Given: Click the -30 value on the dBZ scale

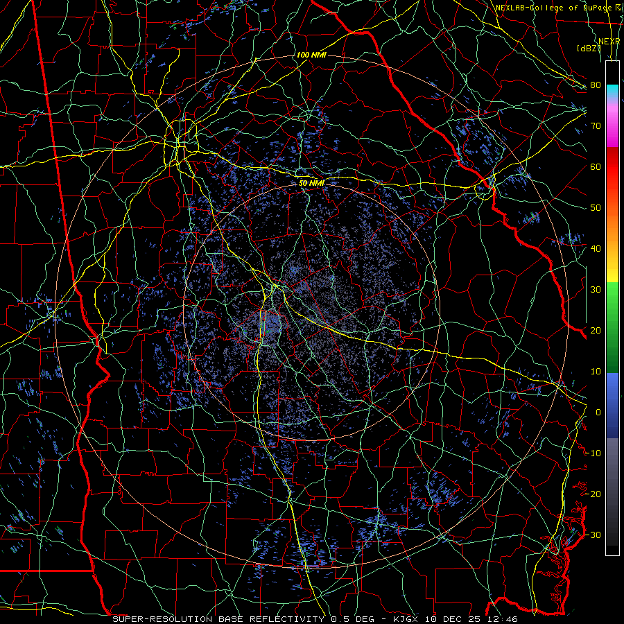Looking at the screenshot, I should click(x=593, y=535).
